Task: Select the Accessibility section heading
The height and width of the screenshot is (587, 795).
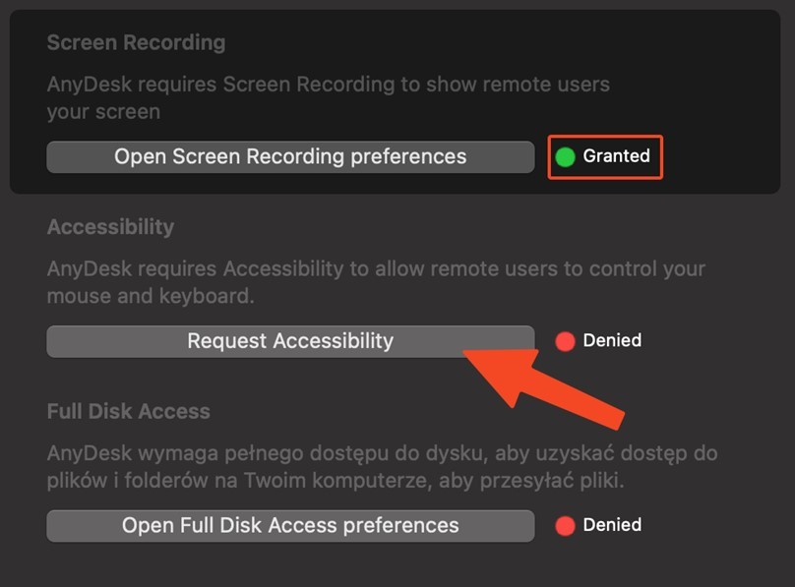Action: click(110, 227)
